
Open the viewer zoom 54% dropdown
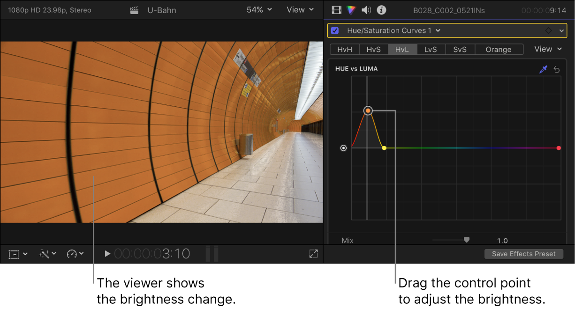(x=259, y=9)
